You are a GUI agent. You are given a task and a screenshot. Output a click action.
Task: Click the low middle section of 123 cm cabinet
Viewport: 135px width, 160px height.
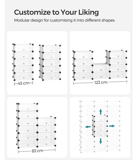[101, 71]
